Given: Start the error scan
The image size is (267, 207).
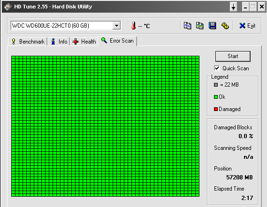Looking at the screenshot, I should [233, 56].
